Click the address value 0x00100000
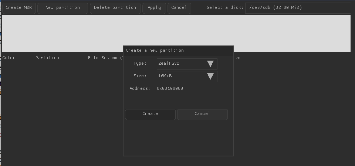Screen dimensions: 355x166 click(x=170, y=88)
